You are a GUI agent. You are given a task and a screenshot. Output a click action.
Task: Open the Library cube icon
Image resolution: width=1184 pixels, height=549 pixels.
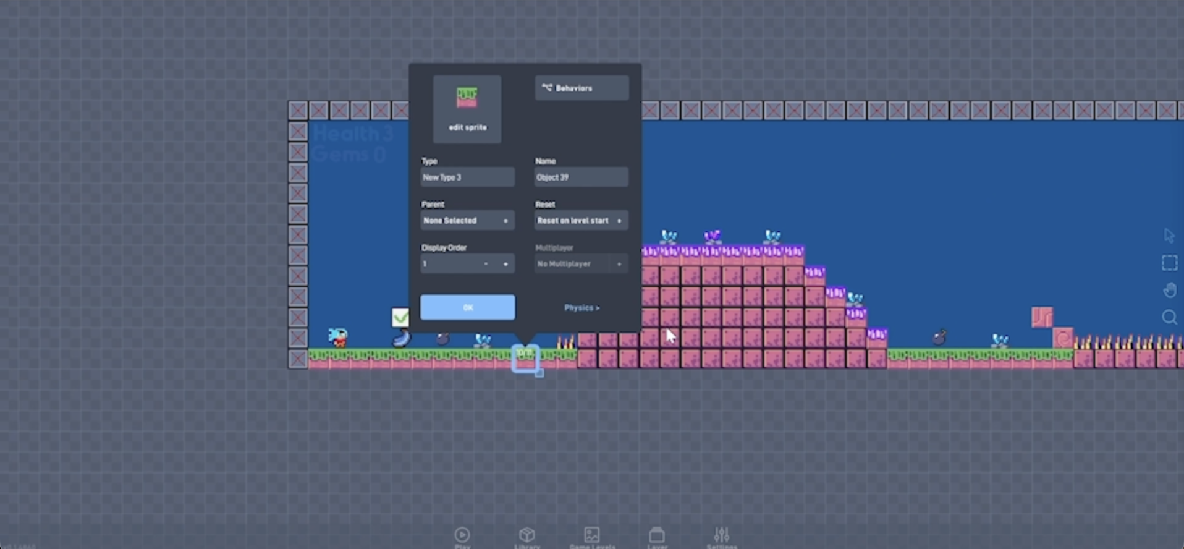click(x=526, y=535)
